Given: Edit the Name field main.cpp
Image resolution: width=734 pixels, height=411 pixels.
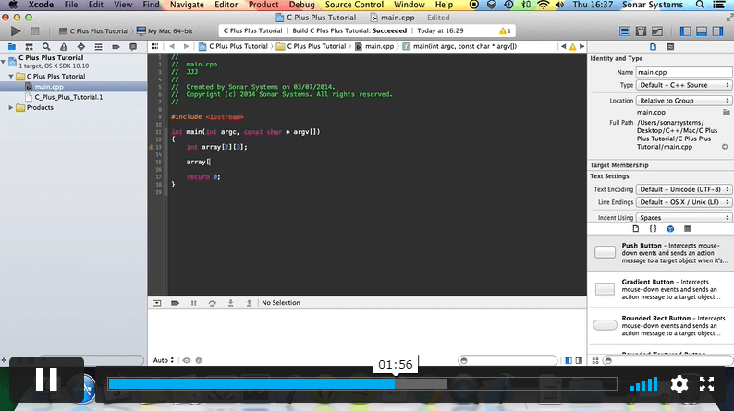Looking at the screenshot, I should point(684,72).
